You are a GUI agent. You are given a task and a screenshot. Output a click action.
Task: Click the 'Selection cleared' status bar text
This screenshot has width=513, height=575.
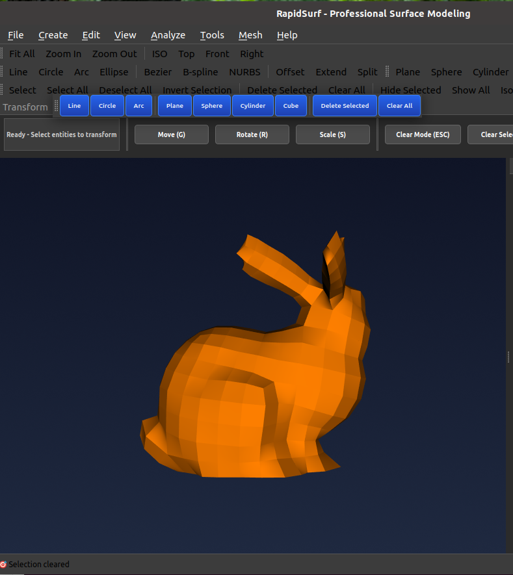coord(39,565)
